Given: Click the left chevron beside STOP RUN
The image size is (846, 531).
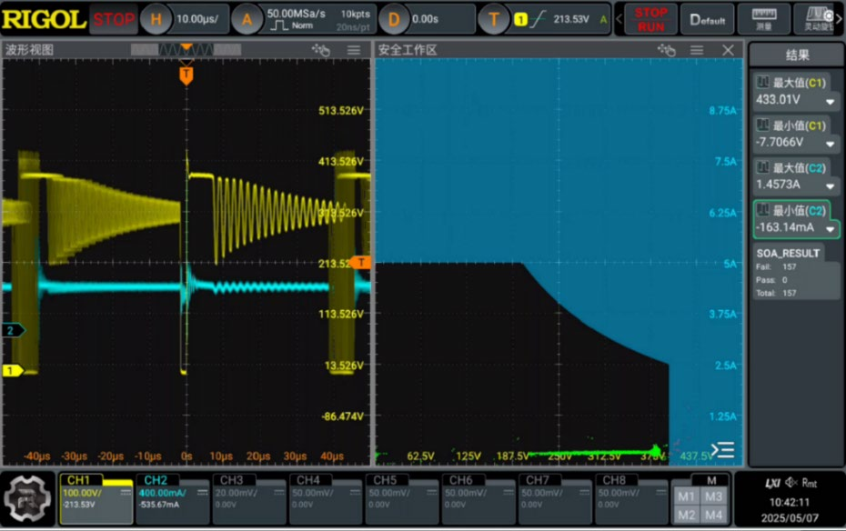Looking at the screenshot, I should 619,19.
